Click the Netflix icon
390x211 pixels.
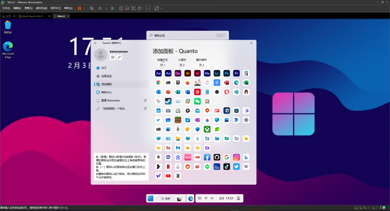(x=168, y=166)
